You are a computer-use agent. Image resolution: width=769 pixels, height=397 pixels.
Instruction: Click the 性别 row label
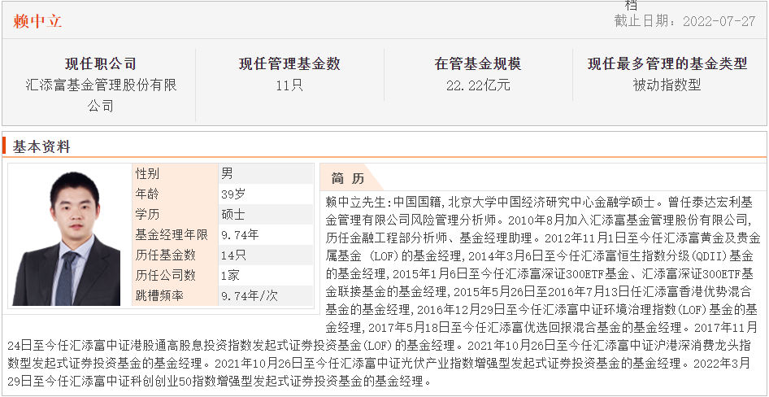(x=147, y=173)
